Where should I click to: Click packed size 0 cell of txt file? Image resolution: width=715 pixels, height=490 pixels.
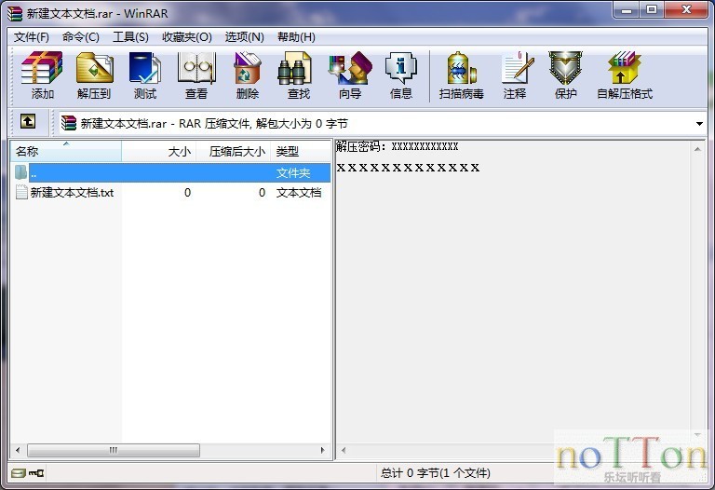pos(262,193)
